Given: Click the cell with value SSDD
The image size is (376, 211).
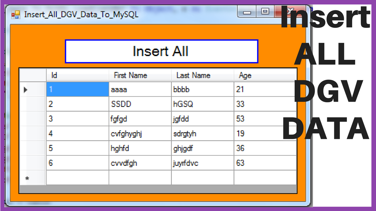Looking at the screenshot, I should (x=140, y=104).
